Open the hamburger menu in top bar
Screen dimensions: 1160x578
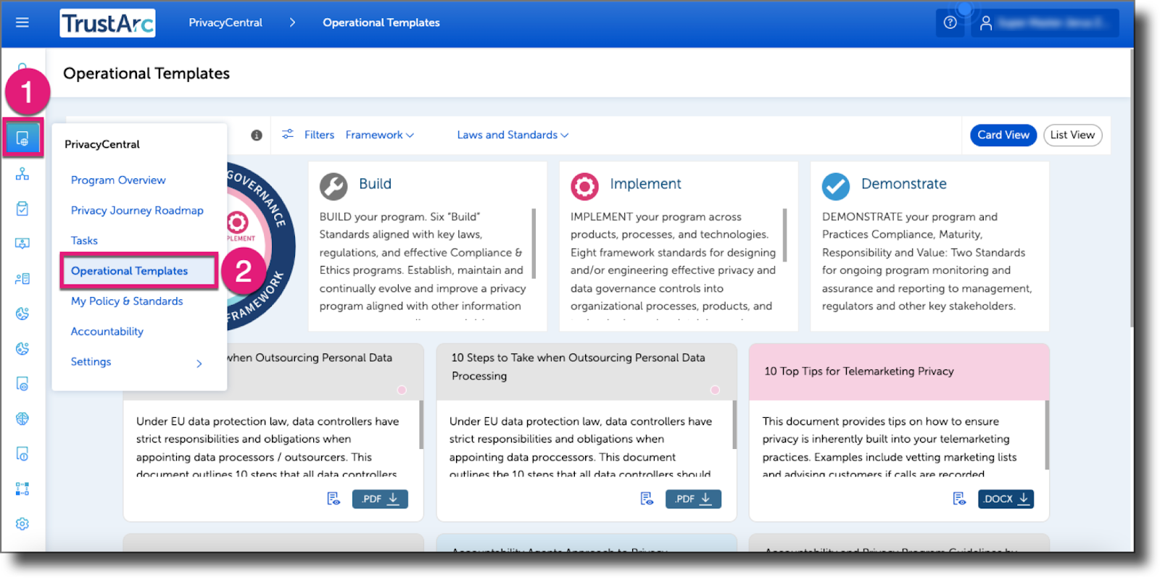(x=22, y=22)
